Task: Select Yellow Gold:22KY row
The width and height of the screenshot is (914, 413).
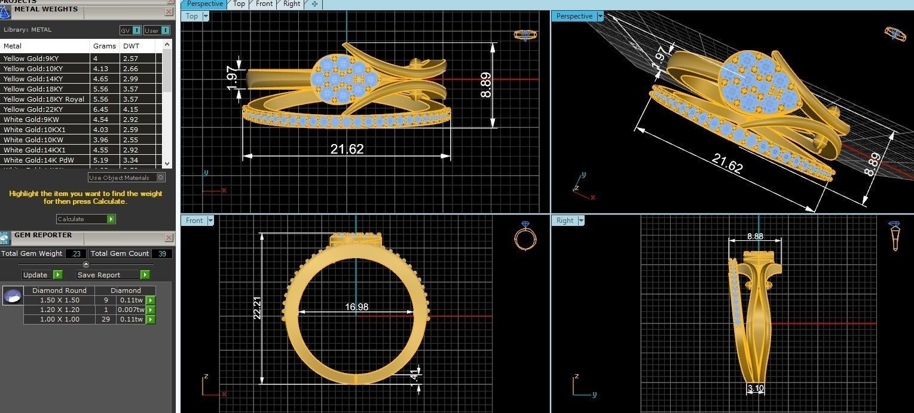Action: pos(81,109)
